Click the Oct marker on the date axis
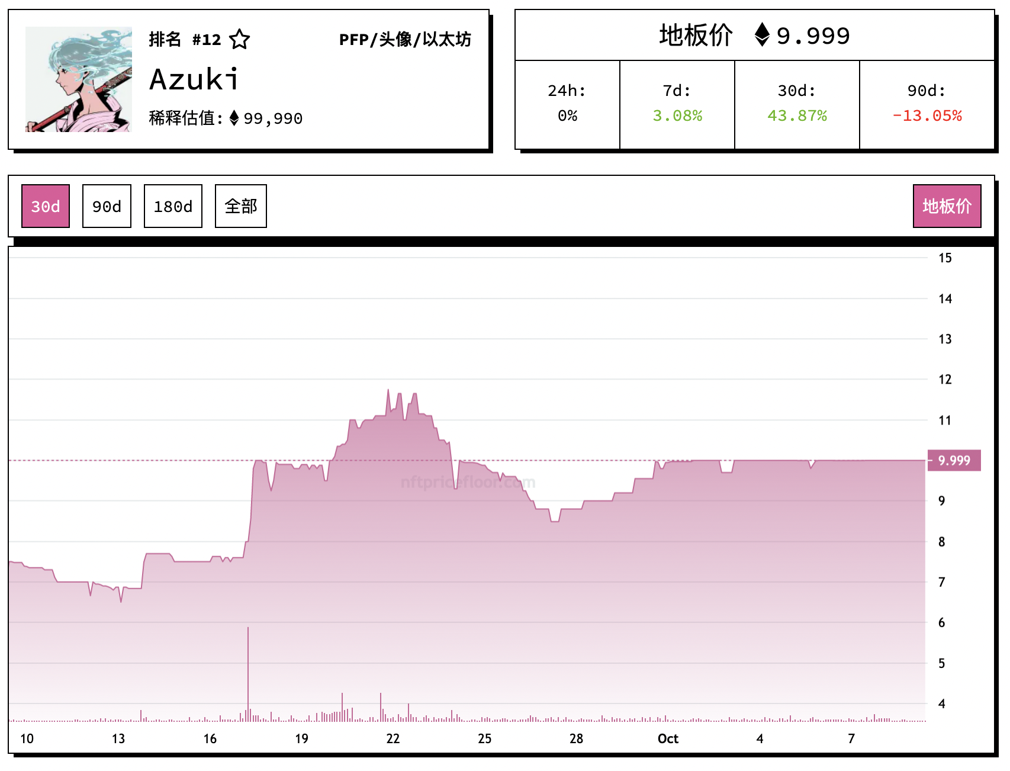The height and width of the screenshot is (771, 1010). 668,738
